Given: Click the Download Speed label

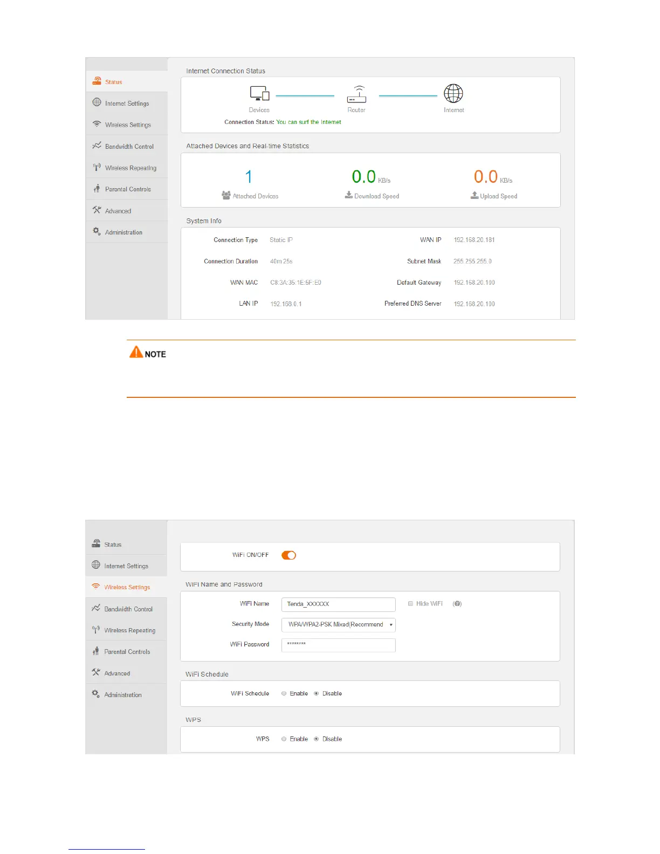Looking at the screenshot, I should coord(377,196).
